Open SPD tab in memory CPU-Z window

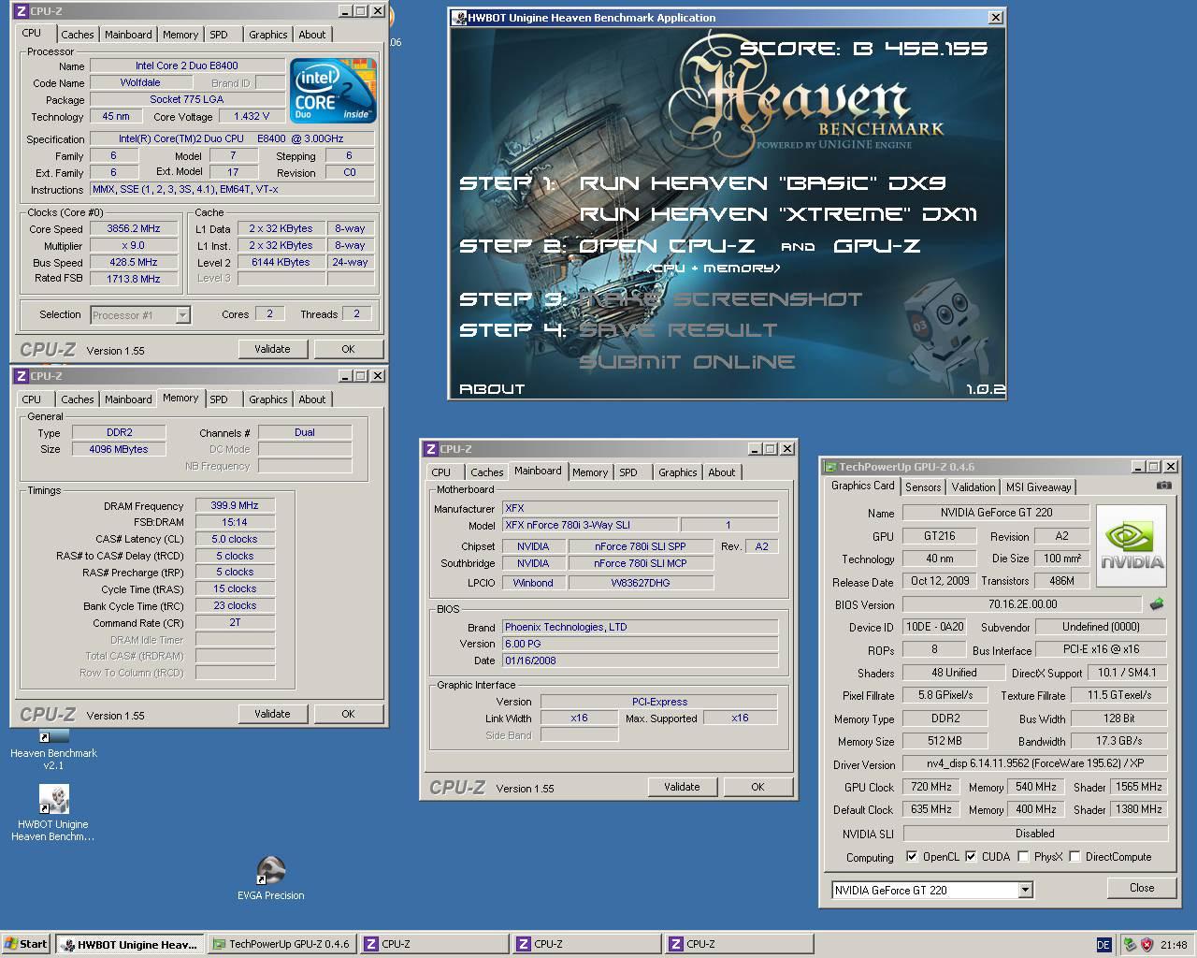tap(219, 399)
